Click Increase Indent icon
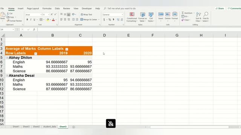 click(77, 19)
